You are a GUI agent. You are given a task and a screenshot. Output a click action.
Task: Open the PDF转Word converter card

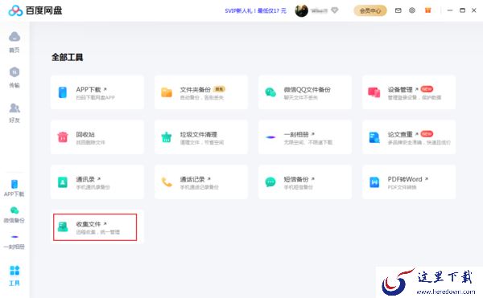[x=409, y=182]
